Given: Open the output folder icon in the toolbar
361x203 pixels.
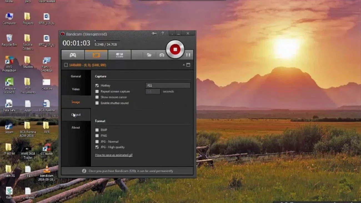Looking at the screenshot, I should click(149, 55).
